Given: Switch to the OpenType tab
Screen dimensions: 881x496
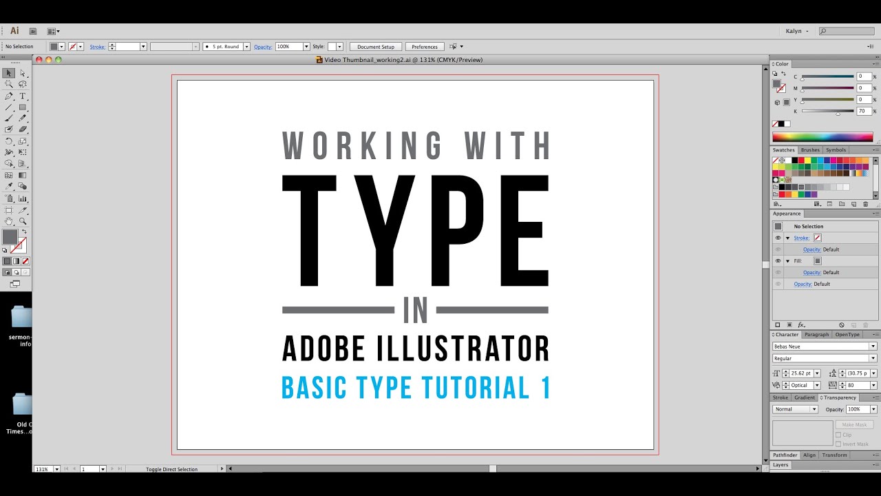Looking at the screenshot, I should 847,335.
